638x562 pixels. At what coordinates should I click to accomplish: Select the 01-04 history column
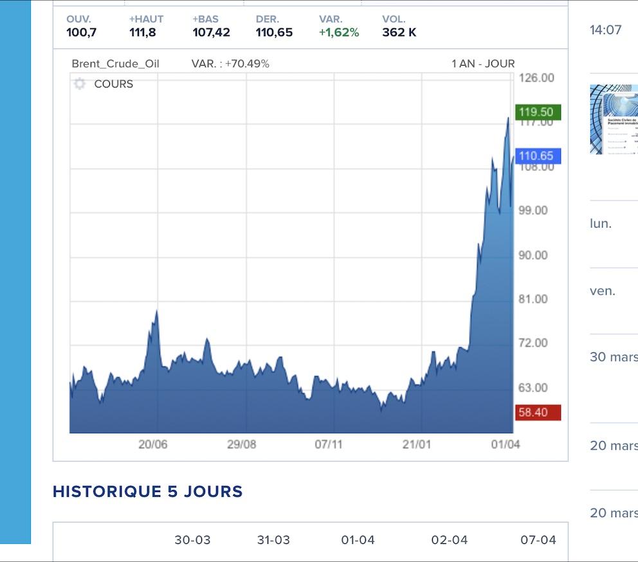[x=358, y=540]
